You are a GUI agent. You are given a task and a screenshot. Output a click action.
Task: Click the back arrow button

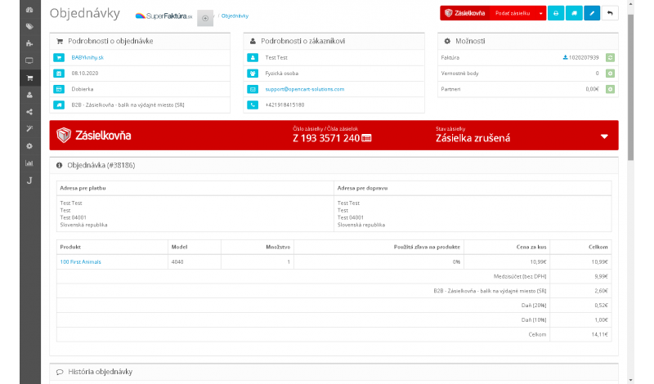[x=610, y=13]
